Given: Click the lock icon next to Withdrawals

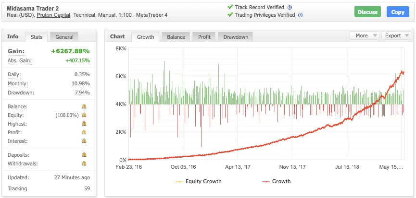Looking at the screenshot, I should [84, 163].
